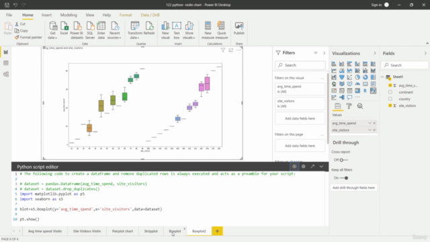This screenshot has height=242, width=430.
Task: Toggle Cross-report switch
Action: pyautogui.click(x=343, y=160)
